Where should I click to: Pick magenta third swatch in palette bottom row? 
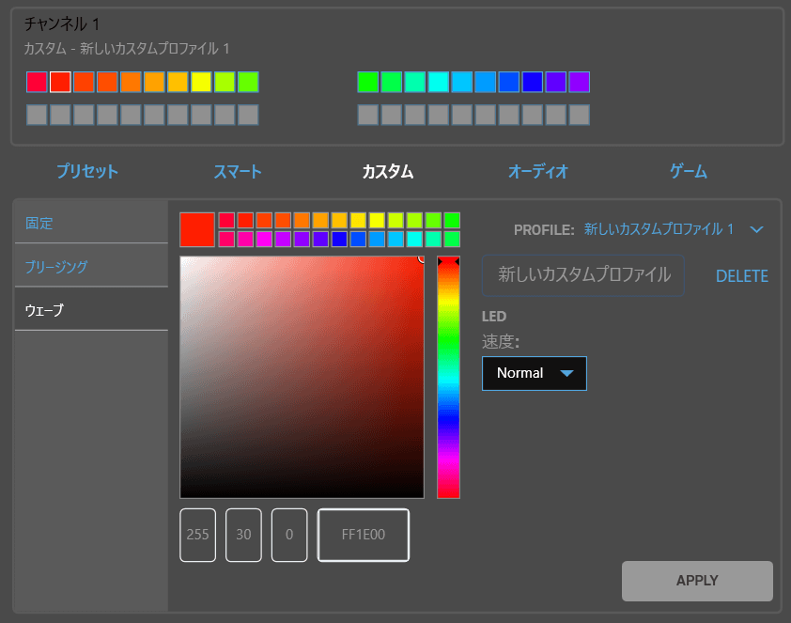coord(264,239)
